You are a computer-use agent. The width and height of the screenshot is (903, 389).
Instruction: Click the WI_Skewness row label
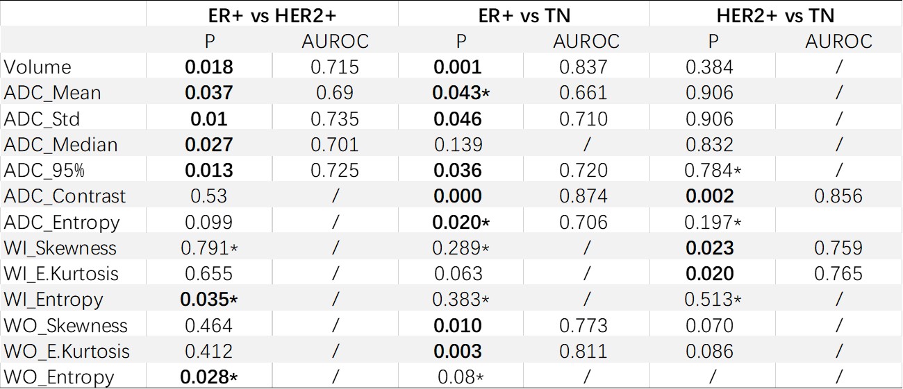tap(60, 248)
